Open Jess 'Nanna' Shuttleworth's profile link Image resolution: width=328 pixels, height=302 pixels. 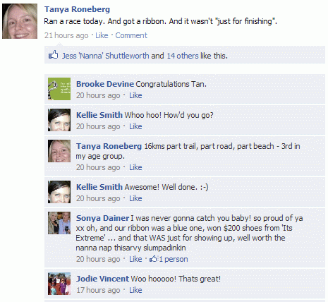coord(105,56)
